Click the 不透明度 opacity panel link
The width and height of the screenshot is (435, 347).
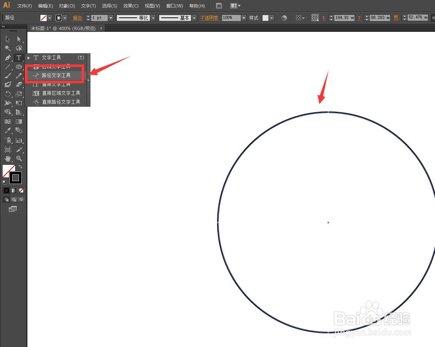click(x=209, y=18)
